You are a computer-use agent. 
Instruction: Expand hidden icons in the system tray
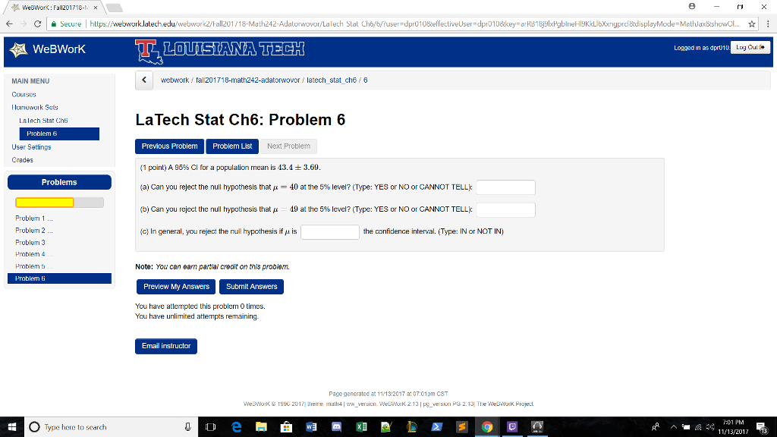pyautogui.click(x=675, y=426)
